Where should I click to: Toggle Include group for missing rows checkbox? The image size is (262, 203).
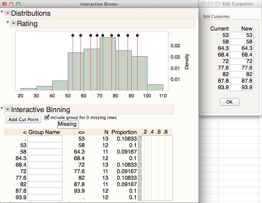pyautogui.click(x=47, y=117)
